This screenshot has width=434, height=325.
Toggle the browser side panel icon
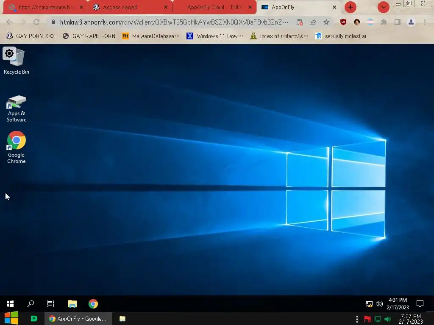(x=398, y=22)
